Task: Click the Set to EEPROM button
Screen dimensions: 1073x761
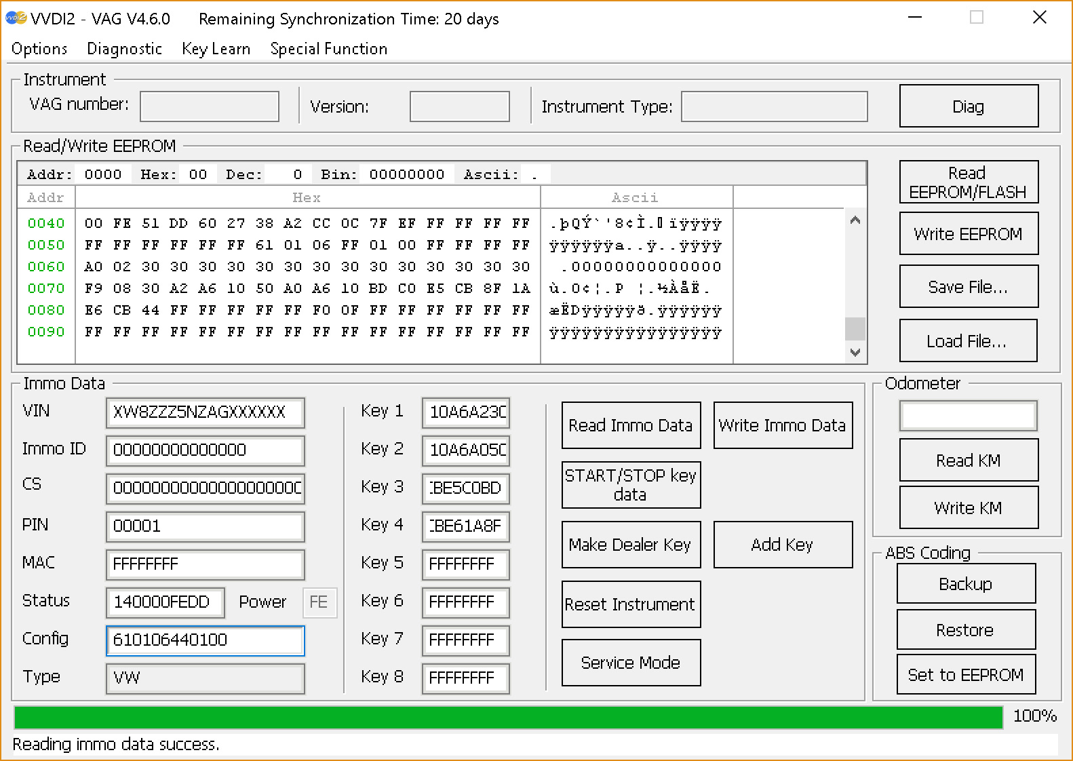Action: 966,674
